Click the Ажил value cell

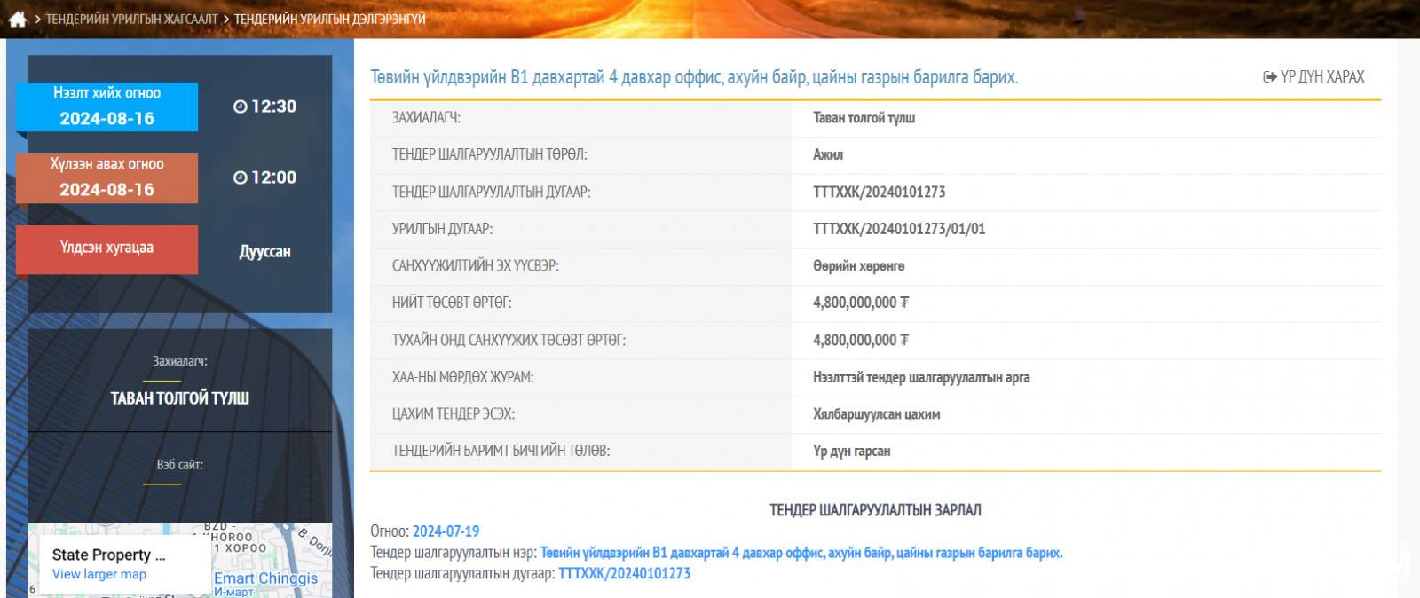[828, 154]
